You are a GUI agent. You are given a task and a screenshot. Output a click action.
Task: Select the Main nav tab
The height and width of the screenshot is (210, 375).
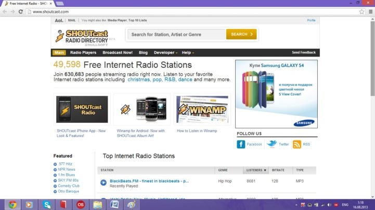coord(59,52)
